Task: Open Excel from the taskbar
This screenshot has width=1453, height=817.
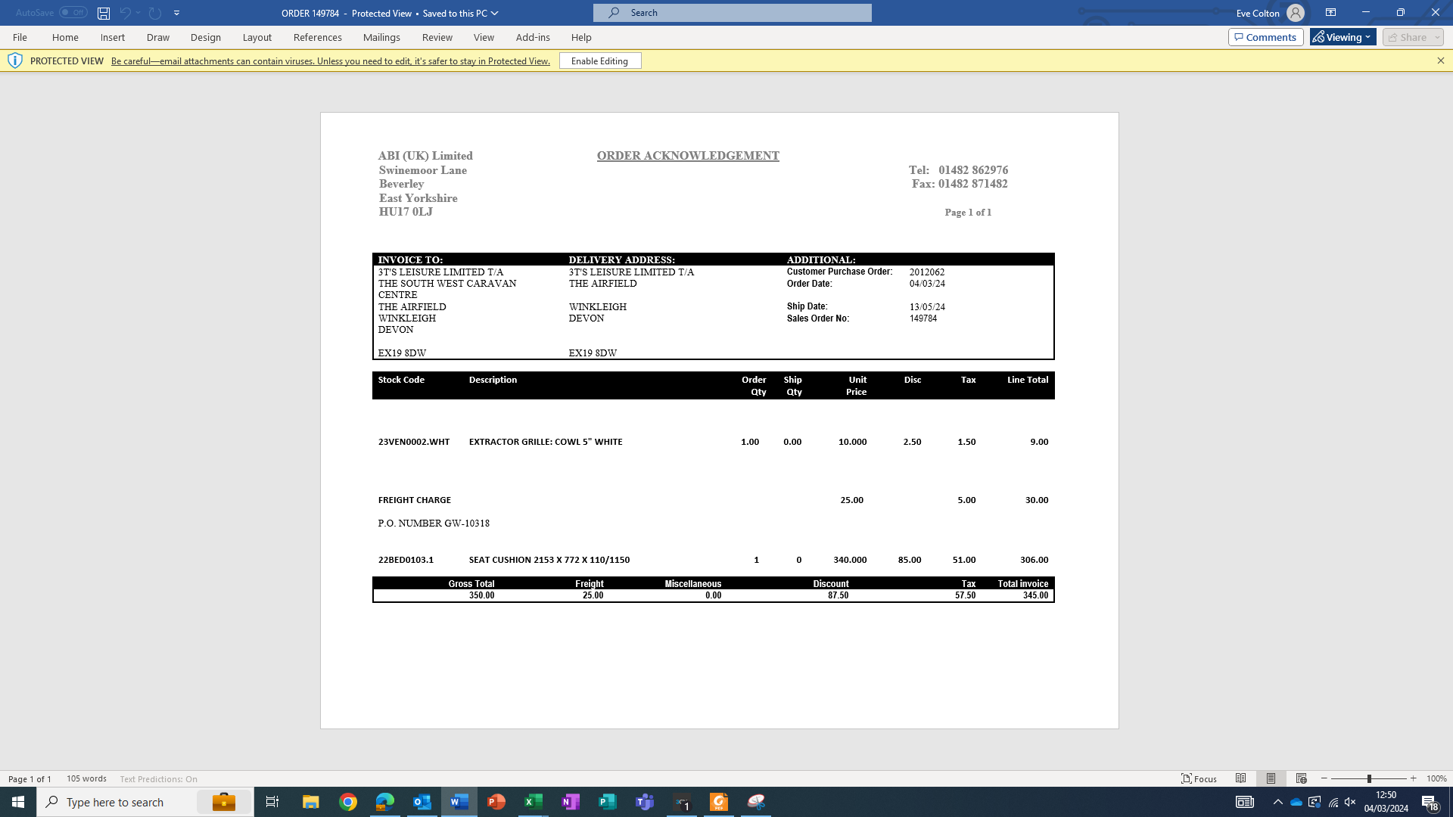Action: click(534, 802)
